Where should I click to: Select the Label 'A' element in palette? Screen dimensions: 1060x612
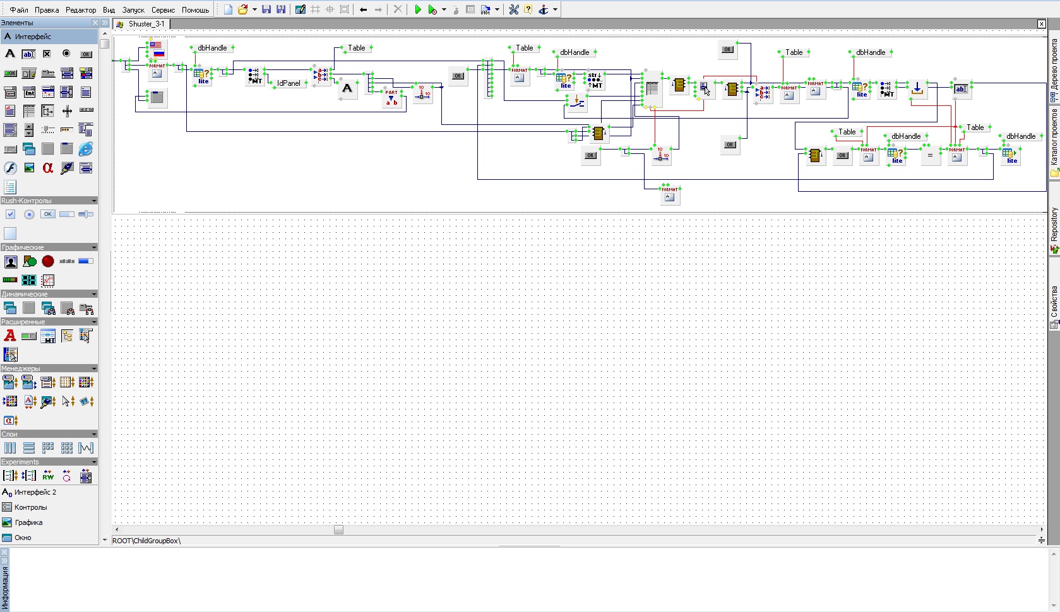point(10,54)
